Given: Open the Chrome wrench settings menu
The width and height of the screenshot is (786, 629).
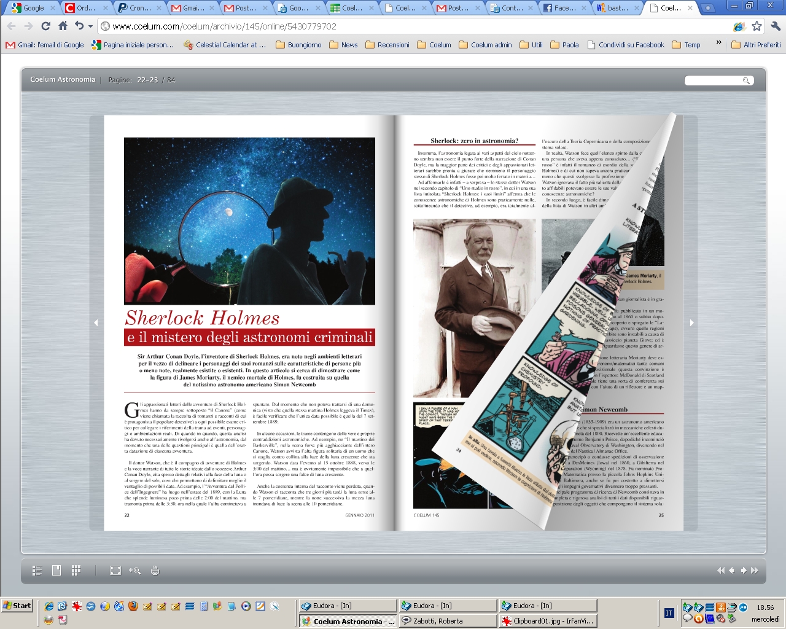Looking at the screenshot, I should tap(775, 26).
